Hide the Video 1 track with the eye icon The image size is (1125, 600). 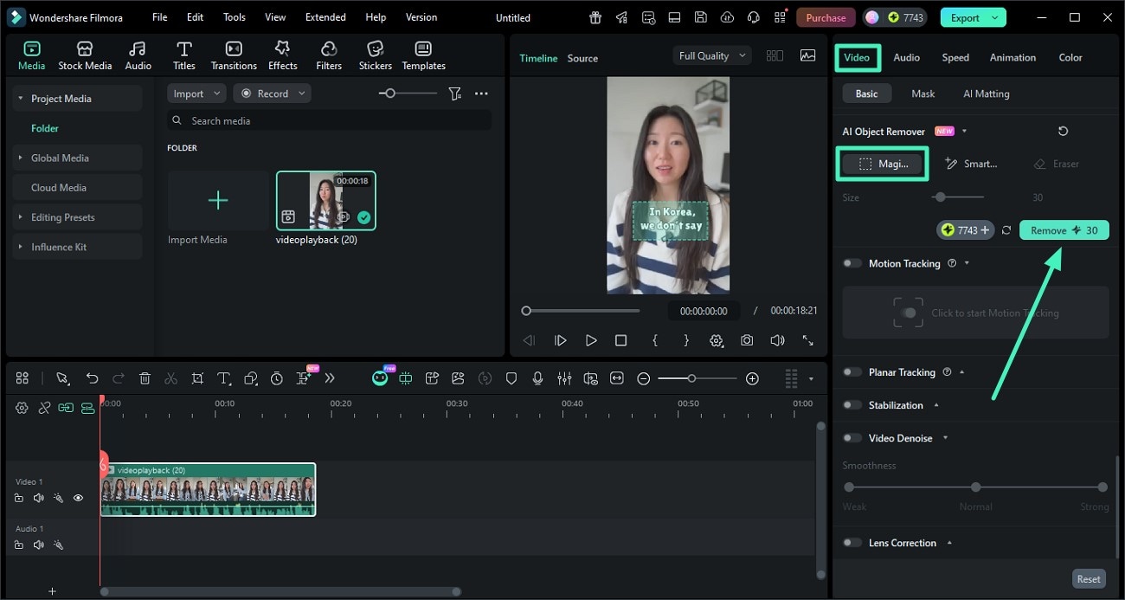click(78, 498)
